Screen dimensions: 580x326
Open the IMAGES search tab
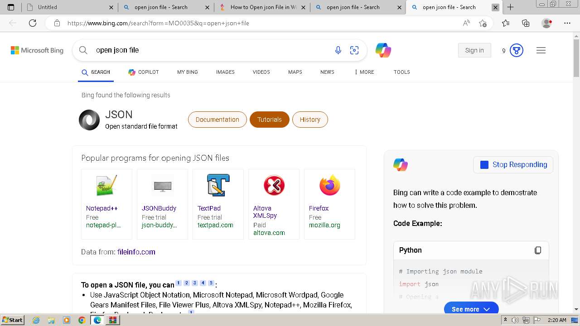click(225, 72)
